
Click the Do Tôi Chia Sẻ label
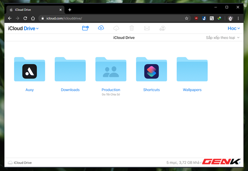(x=111, y=94)
